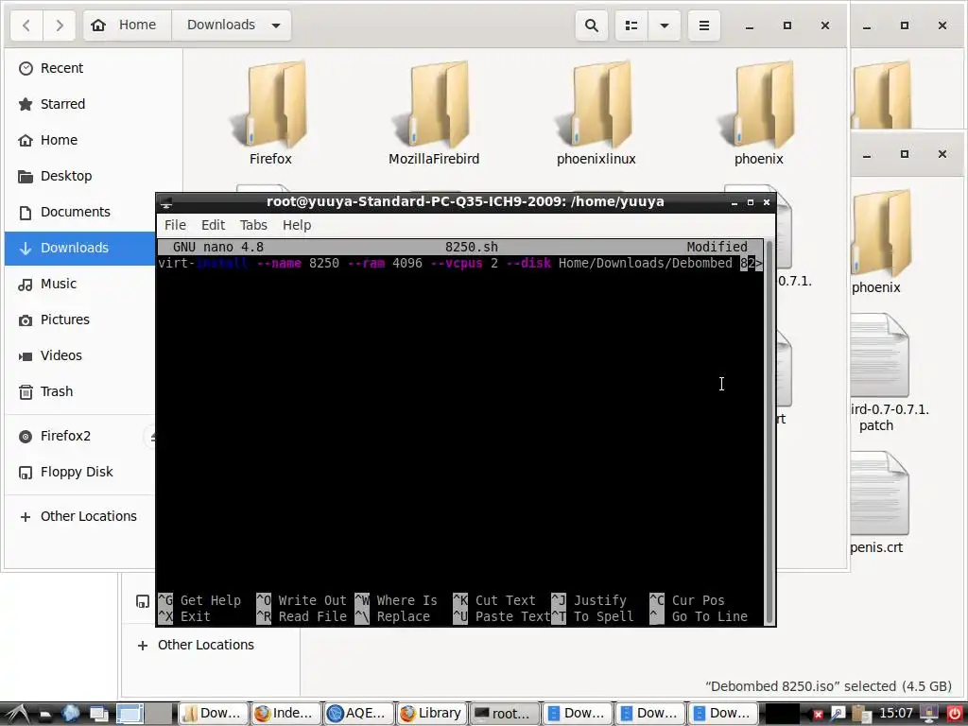
Task: Click the "Get Help" nano shortcut label
Action: [x=211, y=600]
